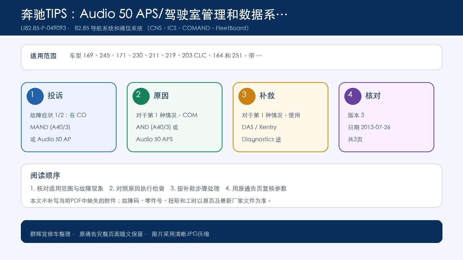Click the 82.85 导航系统和通信系统 subtitle
The image size is (463, 260).
[109, 28]
